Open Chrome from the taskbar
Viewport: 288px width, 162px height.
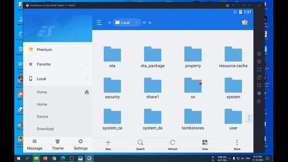pyautogui.click(x=54, y=158)
